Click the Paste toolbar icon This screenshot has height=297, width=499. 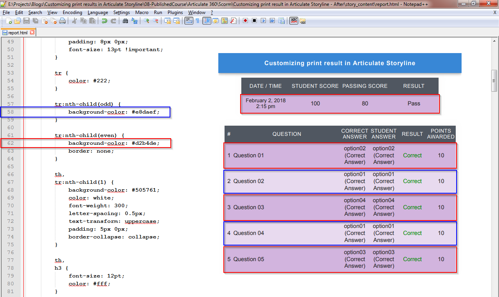coord(92,21)
